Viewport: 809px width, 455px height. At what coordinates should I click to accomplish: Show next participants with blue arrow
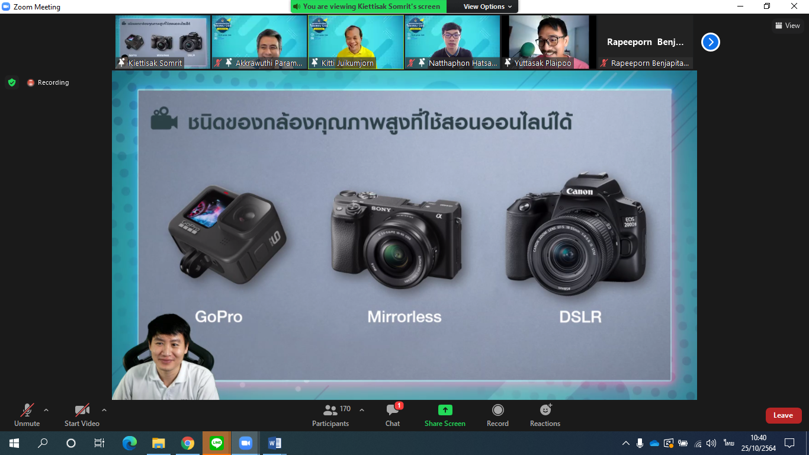(x=711, y=42)
